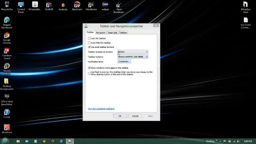Screen dimensions: 256x144
Task: Select the Shutdown desktop icon
Action: click(7, 129)
